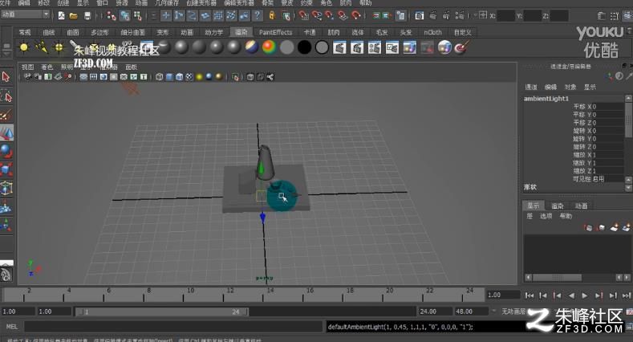
Task: Choose the Rotate tool sphere icon
Action: (x=6, y=151)
